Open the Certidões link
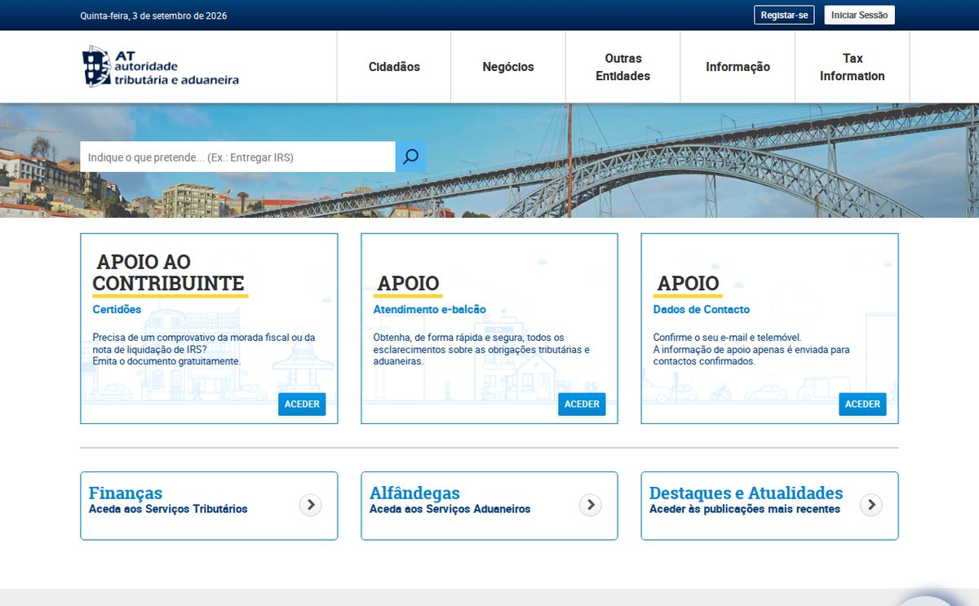Viewport: 979px width, 606px height. point(117,310)
